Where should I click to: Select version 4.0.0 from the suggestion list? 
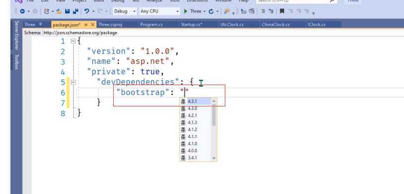pyautogui.click(x=196, y=151)
